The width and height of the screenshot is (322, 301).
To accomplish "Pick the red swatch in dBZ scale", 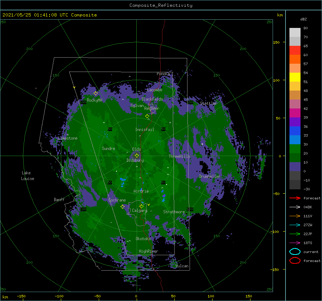I will [295, 50].
